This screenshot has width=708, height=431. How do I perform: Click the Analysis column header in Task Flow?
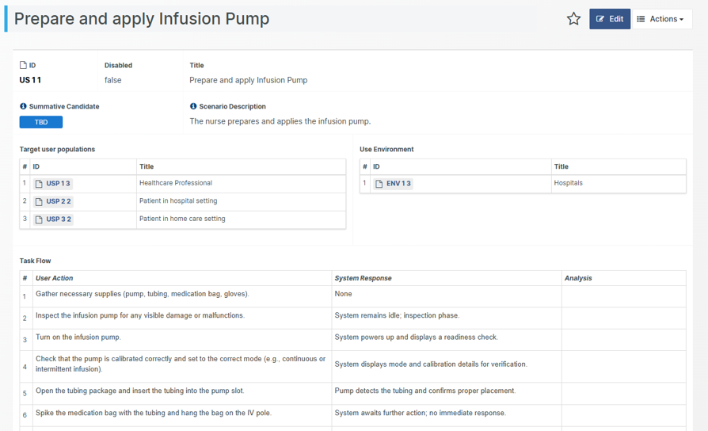(578, 278)
